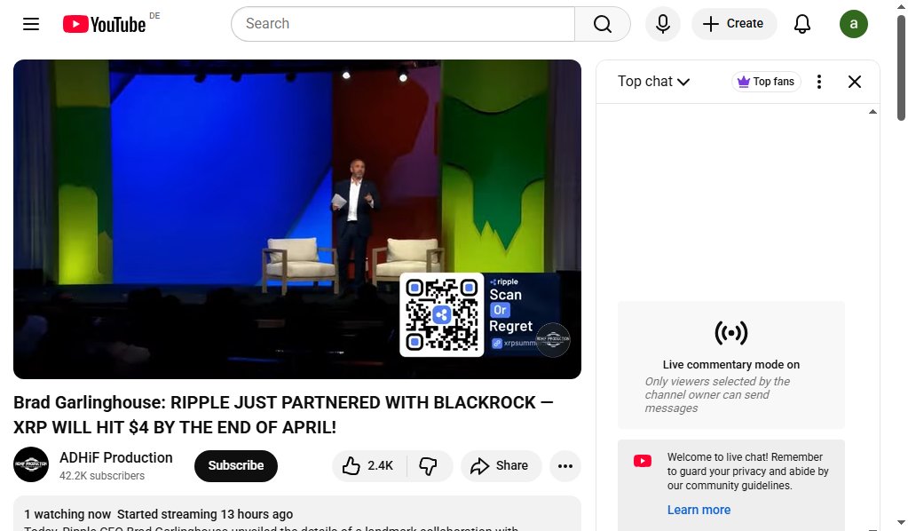
Task: Open ADHiF Production channel avatar
Action: pyautogui.click(x=31, y=464)
